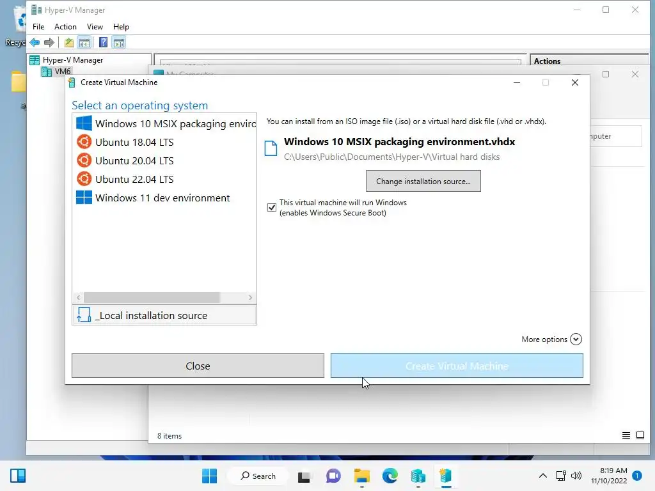
Task: Launch Microsoft Edge from the taskbar
Action: [390, 476]
